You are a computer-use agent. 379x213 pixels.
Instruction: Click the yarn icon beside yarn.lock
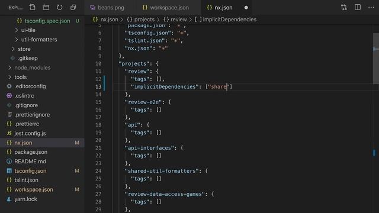9,199
